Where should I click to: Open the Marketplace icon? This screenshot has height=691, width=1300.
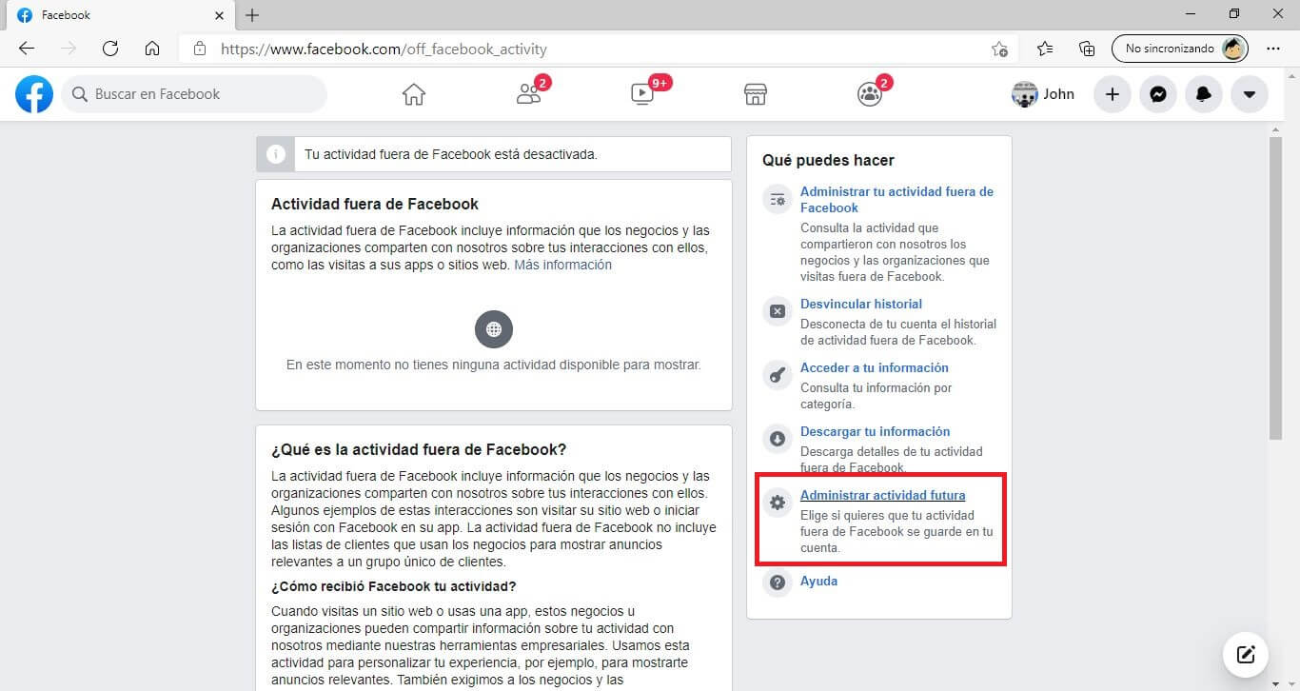coord(756,94)
